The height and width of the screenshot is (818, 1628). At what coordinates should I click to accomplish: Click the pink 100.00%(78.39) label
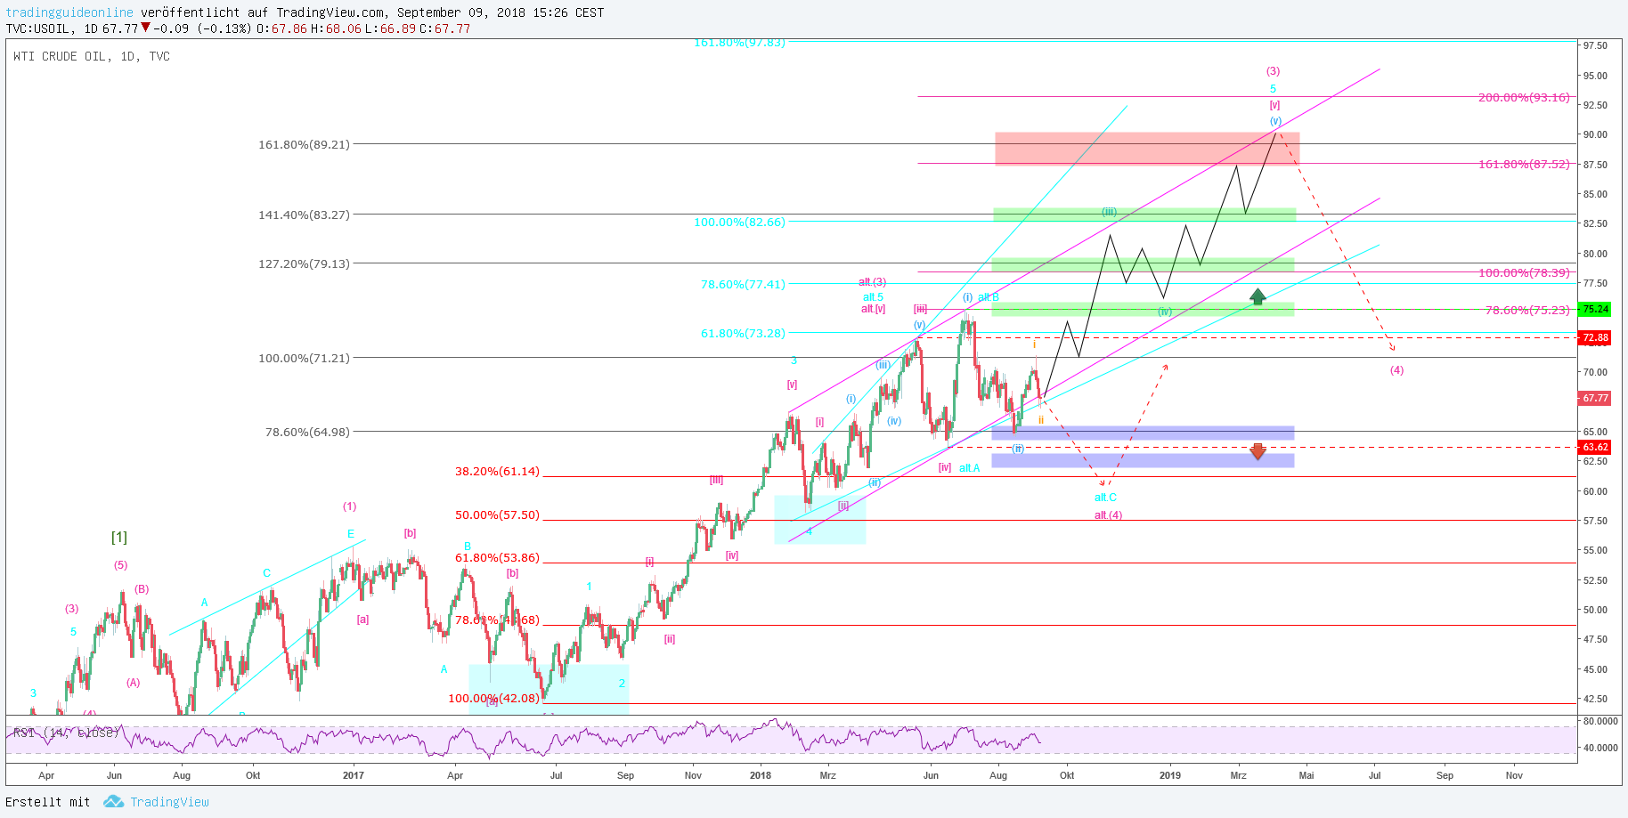(1524, 272)
